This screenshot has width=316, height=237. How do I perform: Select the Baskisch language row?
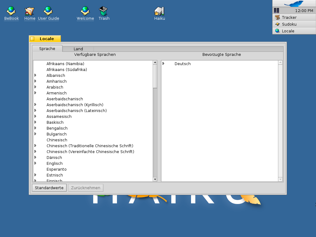[93, 122]
